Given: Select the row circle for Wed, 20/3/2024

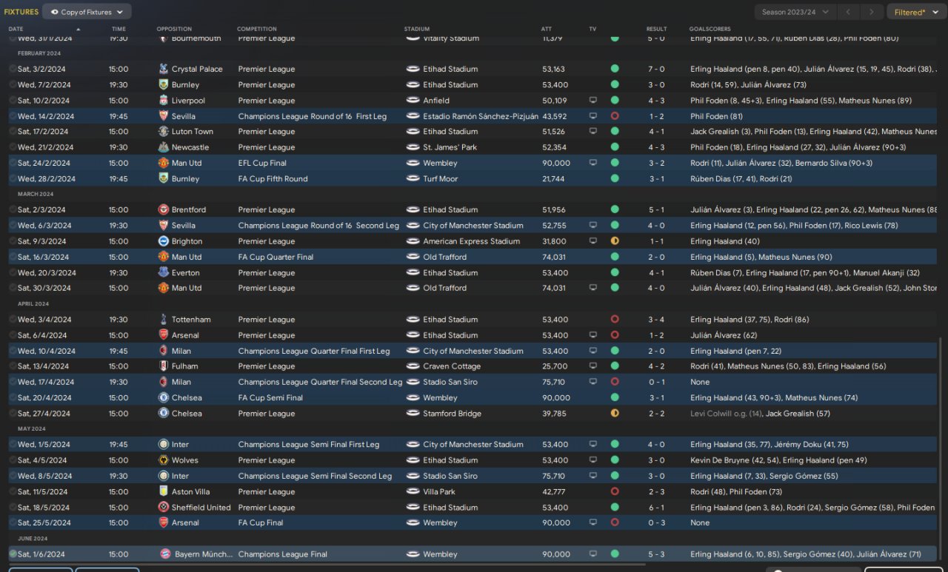Looking at the screenshot, I should click(13, 272).
